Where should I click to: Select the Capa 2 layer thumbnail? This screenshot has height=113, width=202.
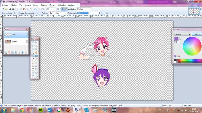point(8,35)
